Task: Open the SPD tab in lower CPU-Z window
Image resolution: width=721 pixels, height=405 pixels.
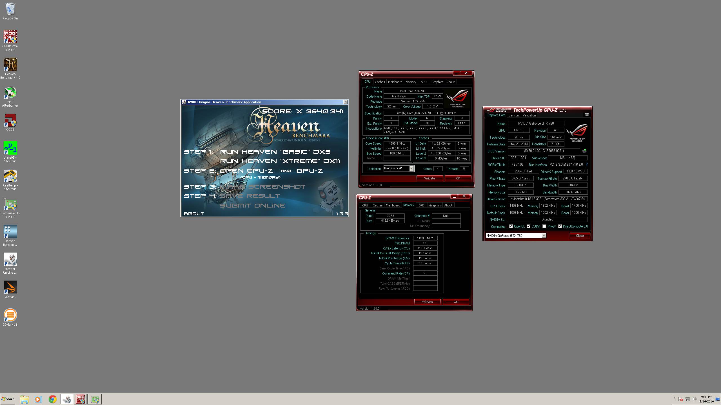Action: 421,205
